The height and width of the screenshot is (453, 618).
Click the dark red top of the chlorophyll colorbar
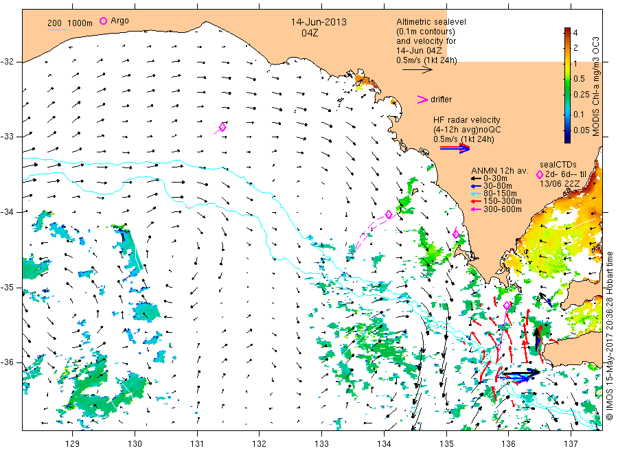coord(567,31)
